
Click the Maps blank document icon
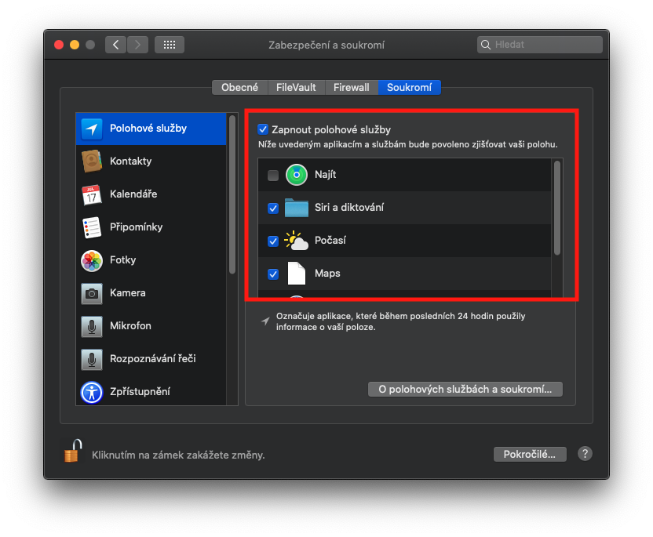297,274
